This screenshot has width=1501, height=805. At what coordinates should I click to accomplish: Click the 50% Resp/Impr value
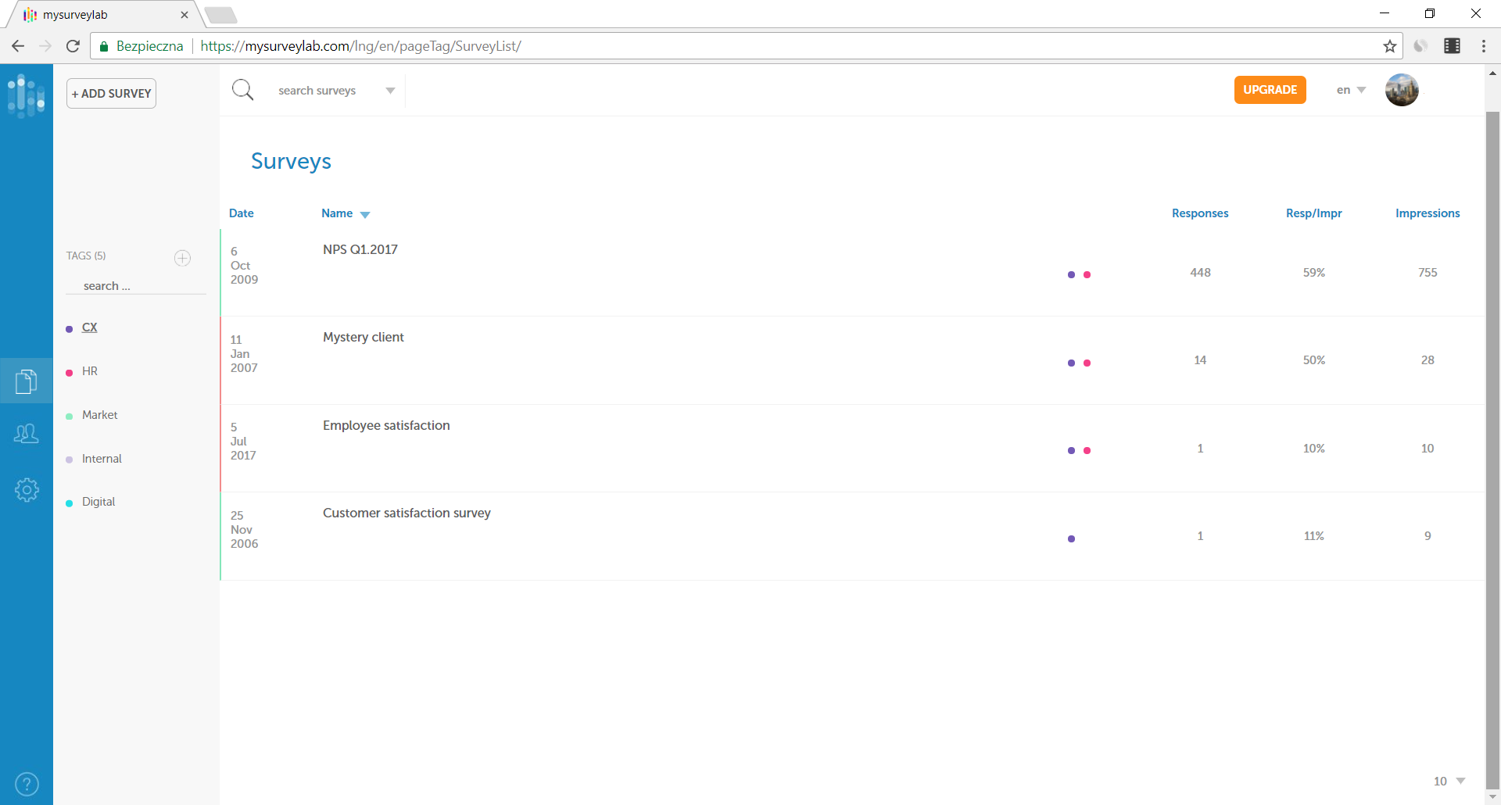(x=1314, y=360)
